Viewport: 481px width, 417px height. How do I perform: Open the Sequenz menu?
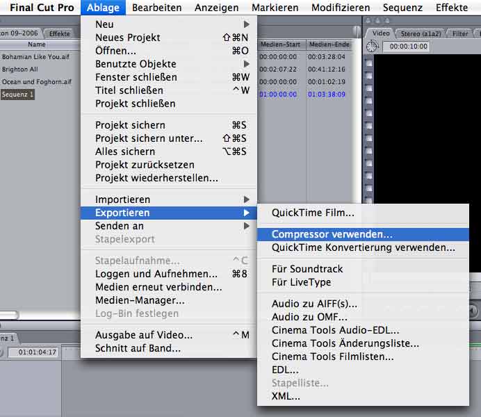point(402,8)
